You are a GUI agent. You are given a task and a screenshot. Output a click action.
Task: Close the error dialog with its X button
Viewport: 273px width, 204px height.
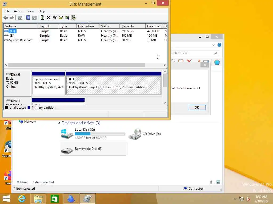coord(204,65)
